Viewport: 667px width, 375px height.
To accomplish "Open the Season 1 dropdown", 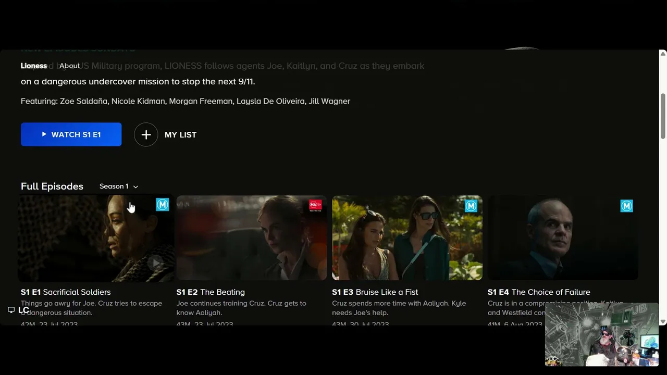I will coord(119,186).
